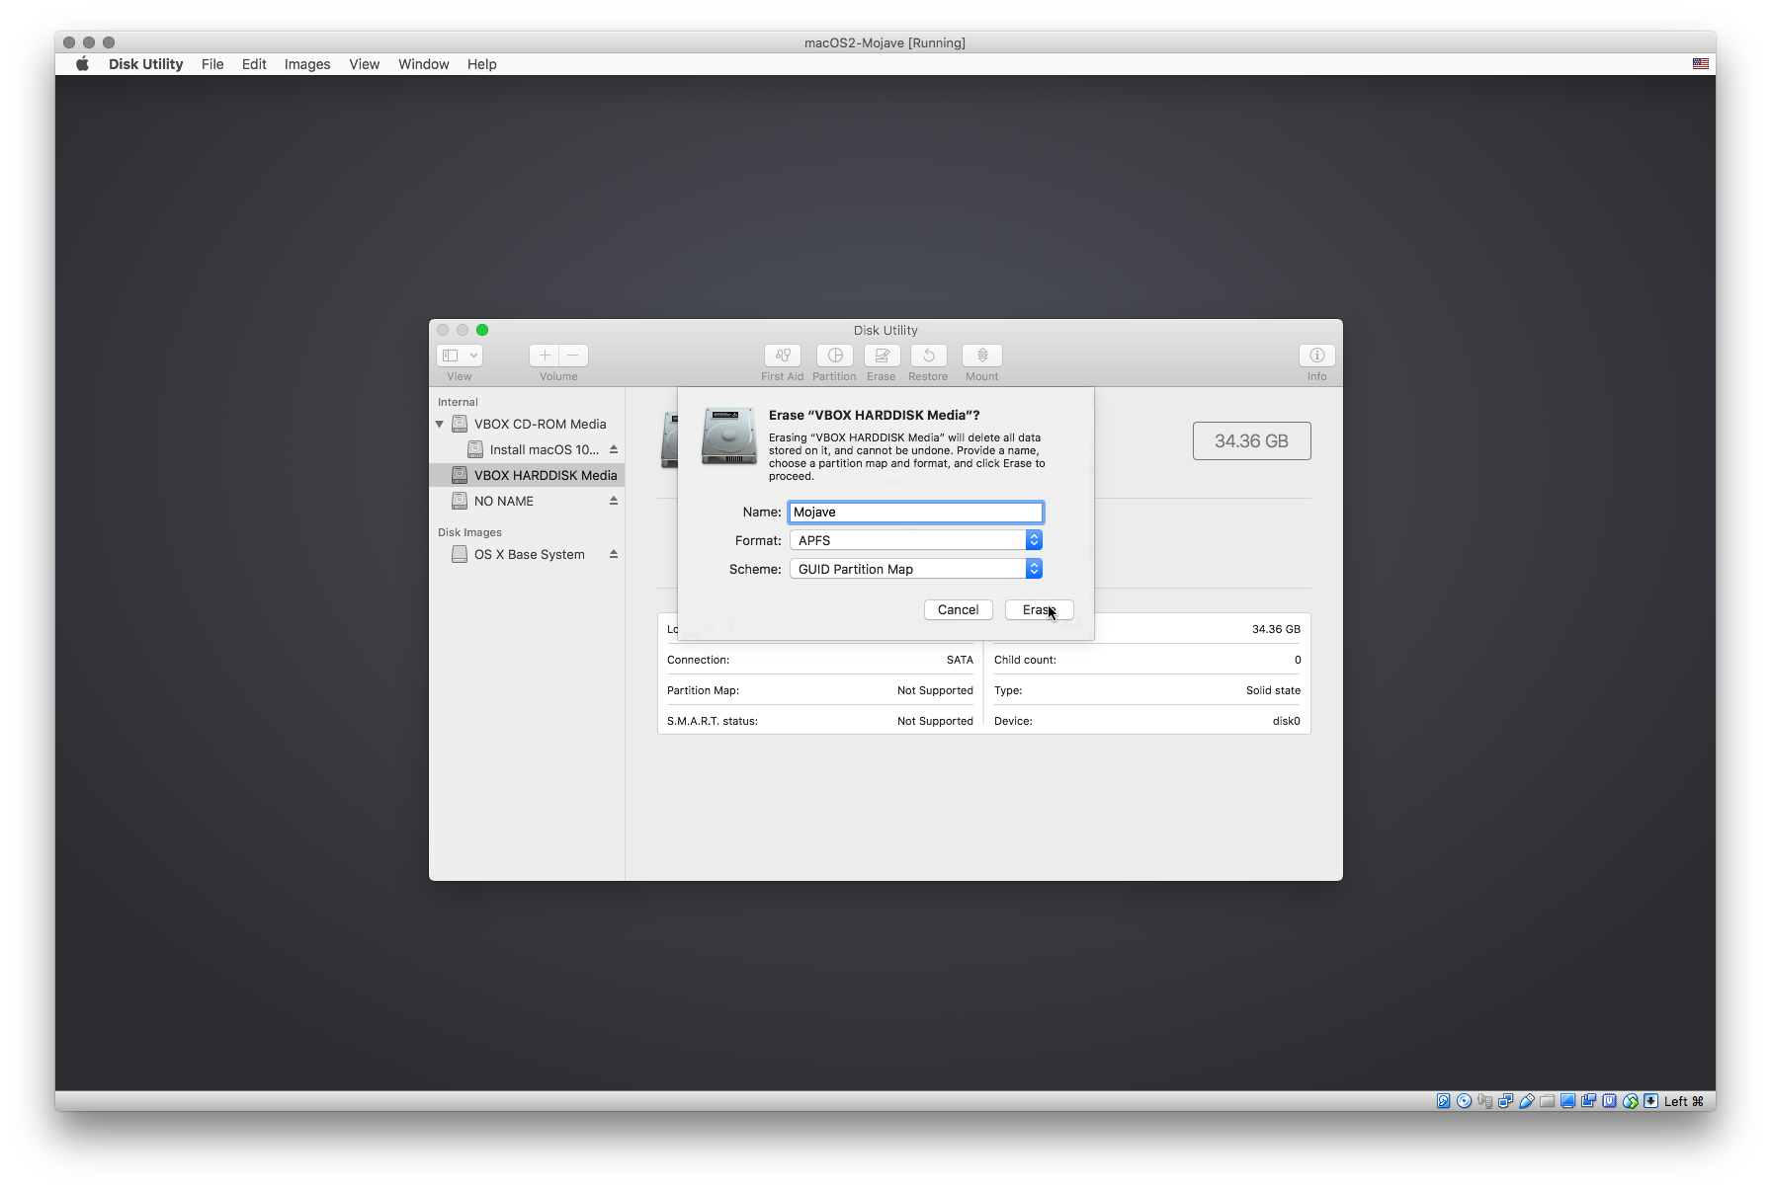The width and height of the screenshot is (1771, 1190).
Task: Click the First Aid toolbar icon
Action: coord(782,356)
